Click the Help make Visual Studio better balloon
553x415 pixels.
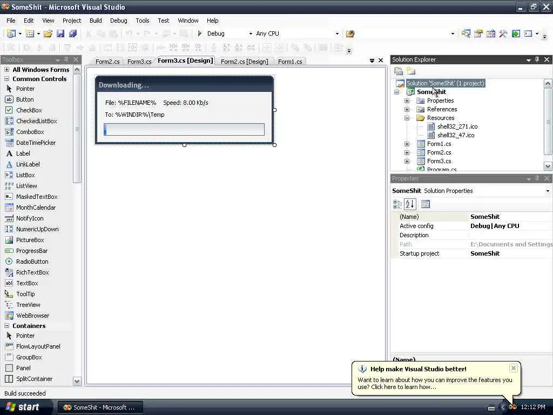pos(436,378)
